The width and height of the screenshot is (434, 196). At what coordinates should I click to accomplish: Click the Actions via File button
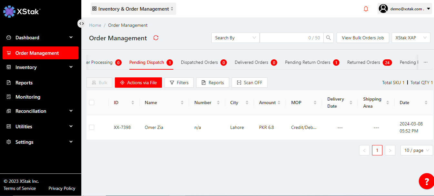tap(138, 83)
